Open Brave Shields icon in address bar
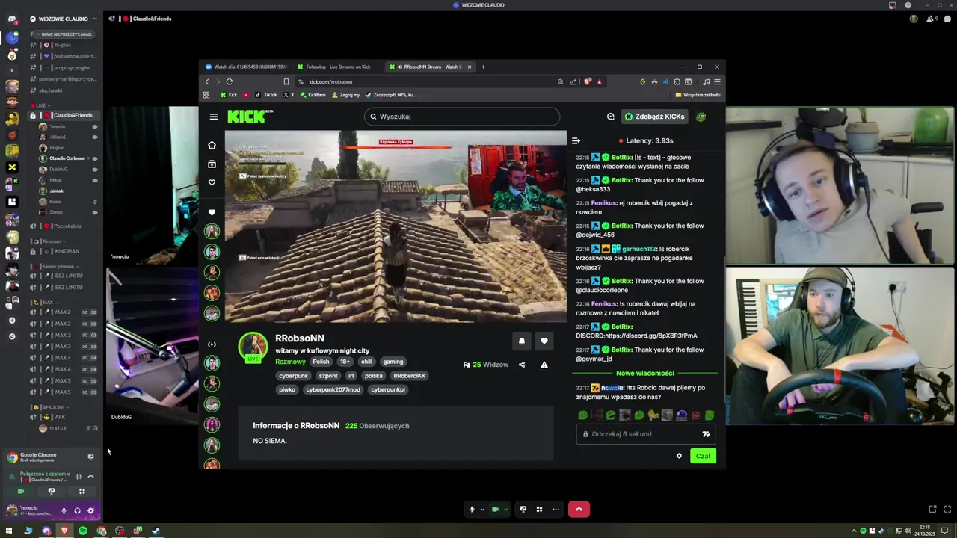The image size is (957, 538). point(588,81)
